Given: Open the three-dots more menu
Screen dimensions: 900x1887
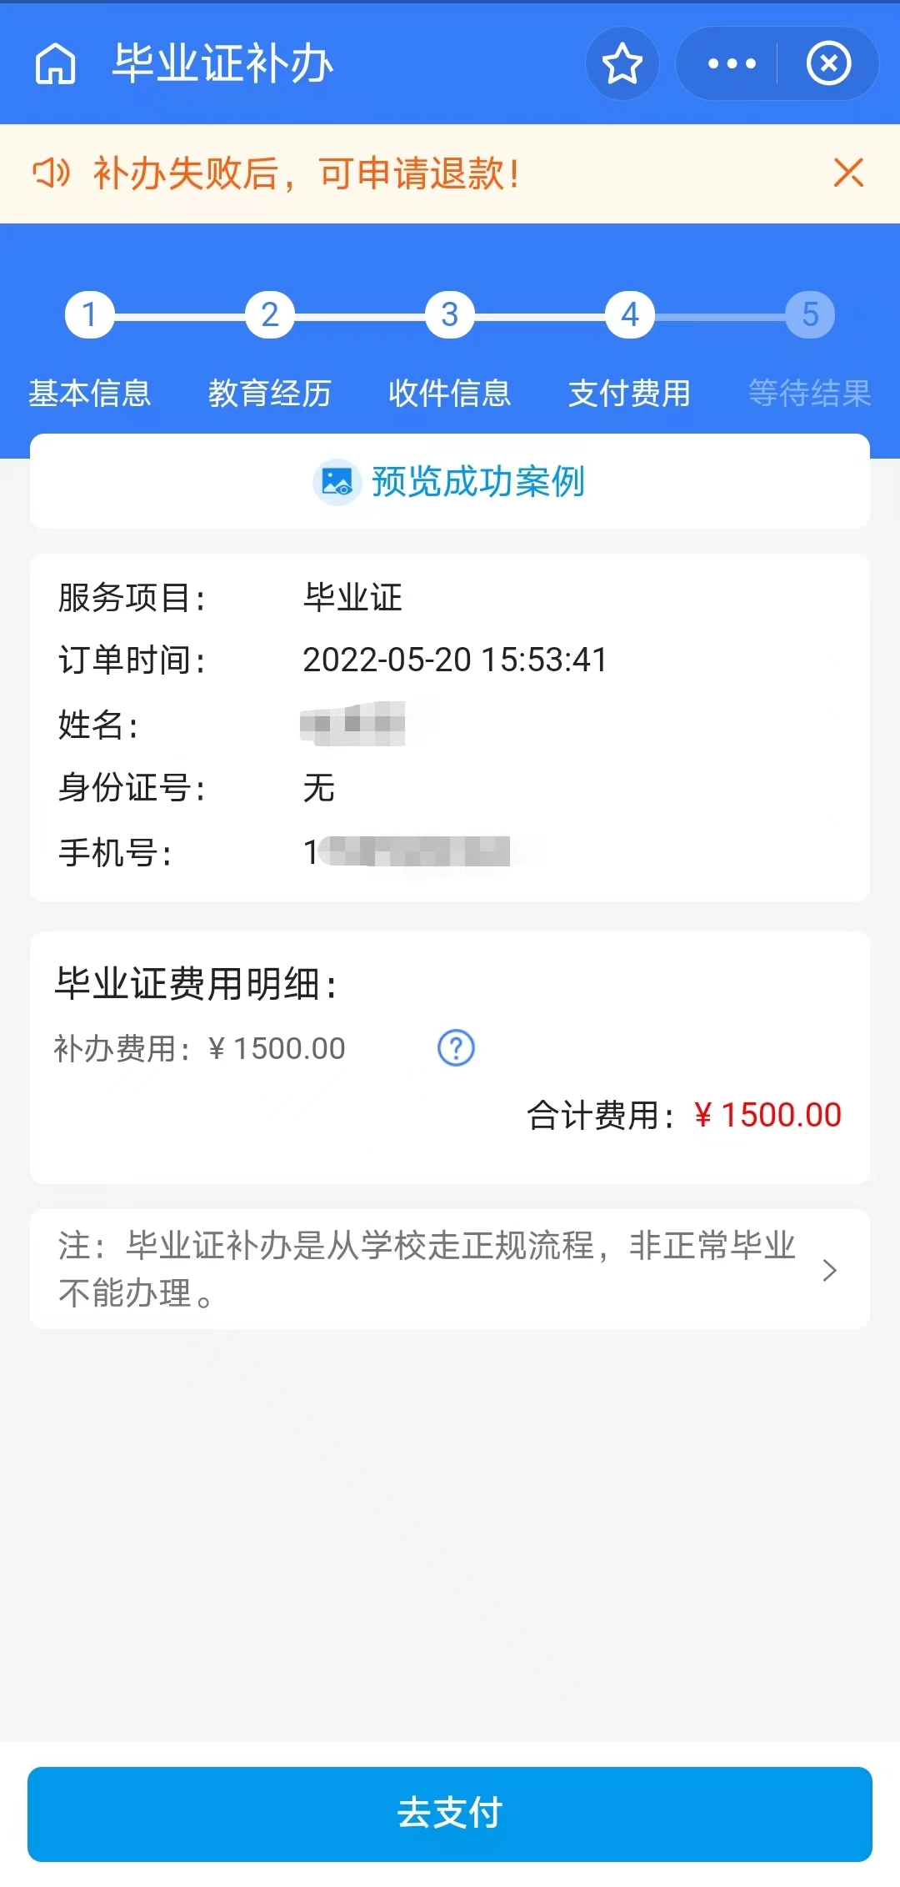Looking at the screenshot, I should (731, 63).
